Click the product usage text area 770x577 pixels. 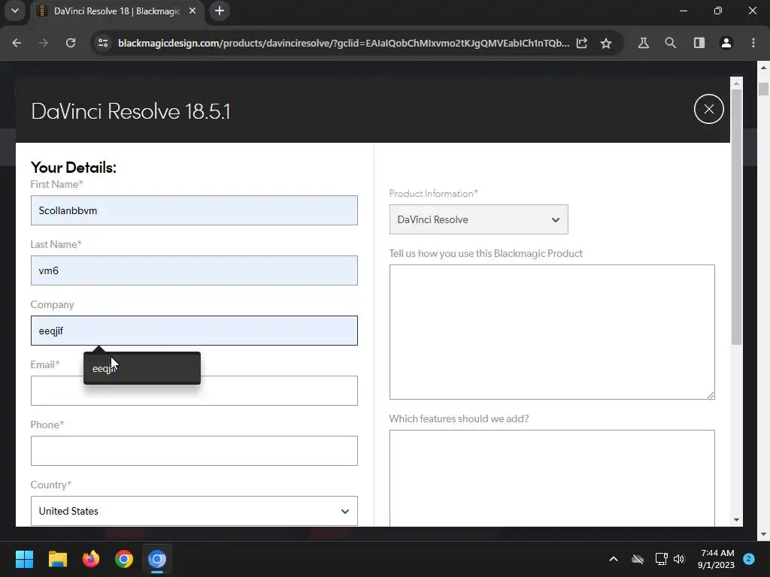click(552, 332)
